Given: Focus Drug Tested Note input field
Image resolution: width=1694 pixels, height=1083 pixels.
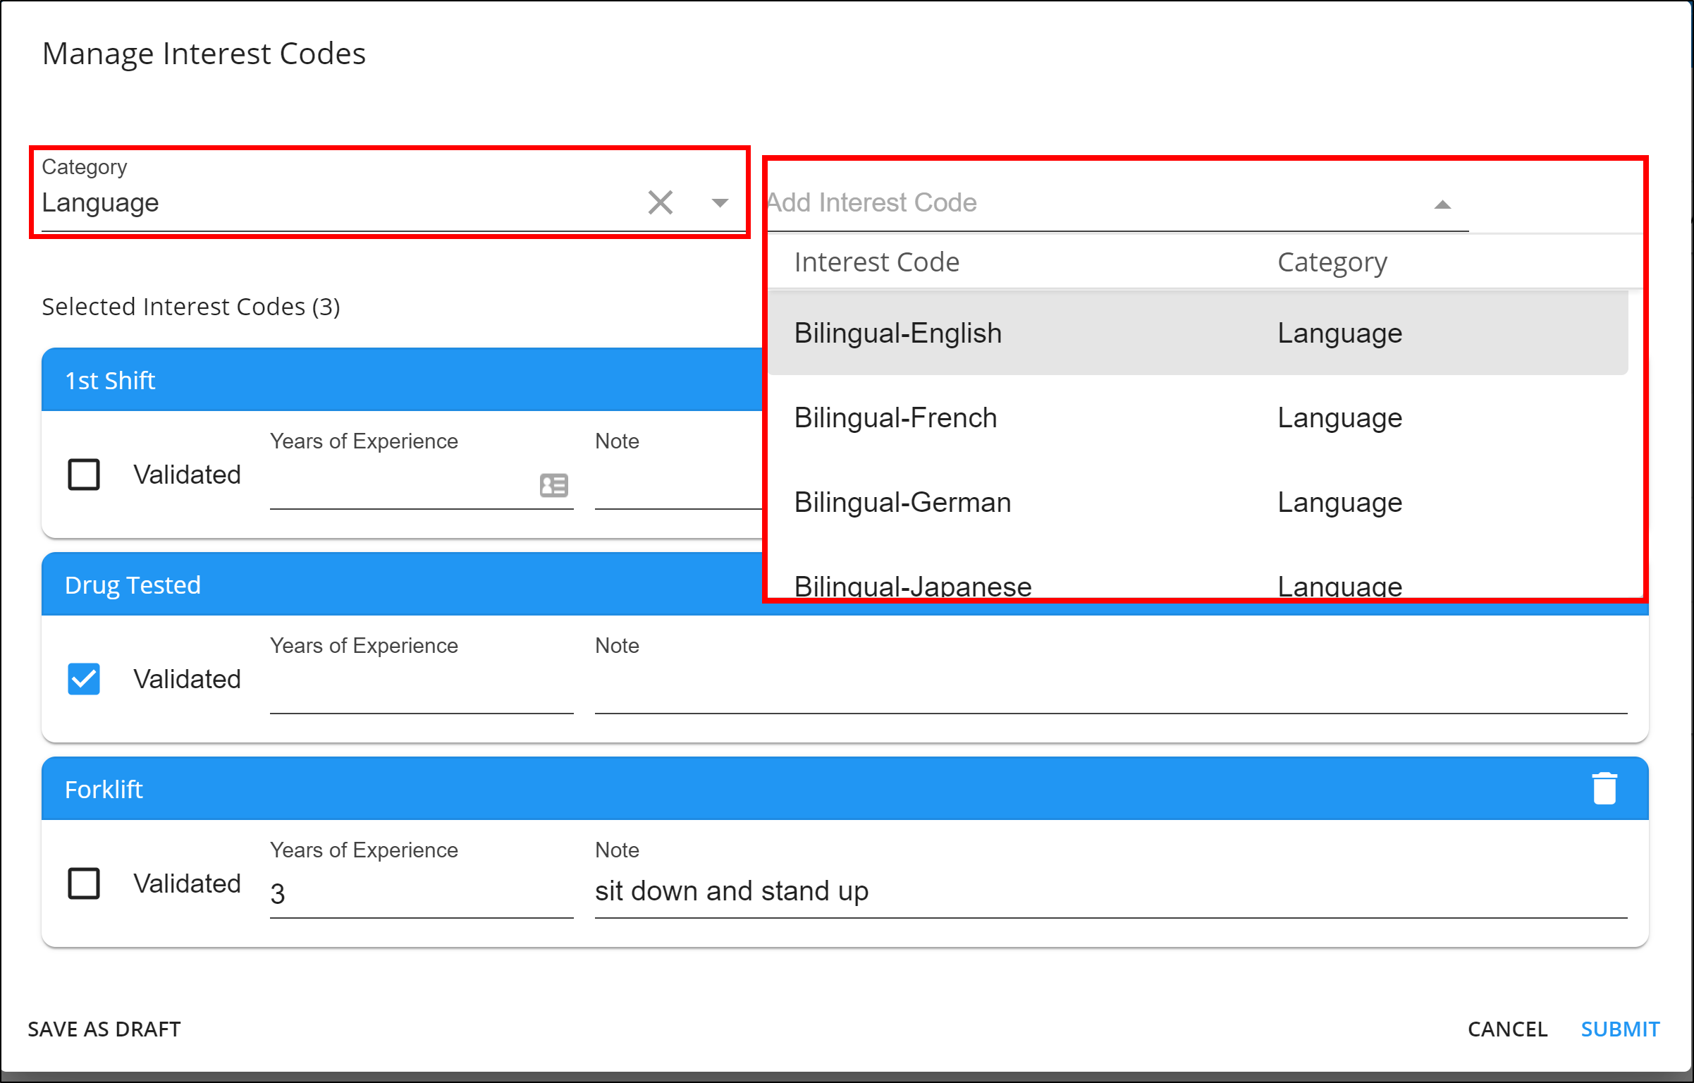Looking at the screenshot, I should click(x=1110, y=689).
